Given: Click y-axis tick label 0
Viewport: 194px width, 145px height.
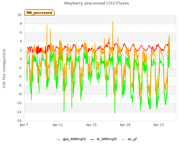Looking at the screenshot, I should click(21, 59).
